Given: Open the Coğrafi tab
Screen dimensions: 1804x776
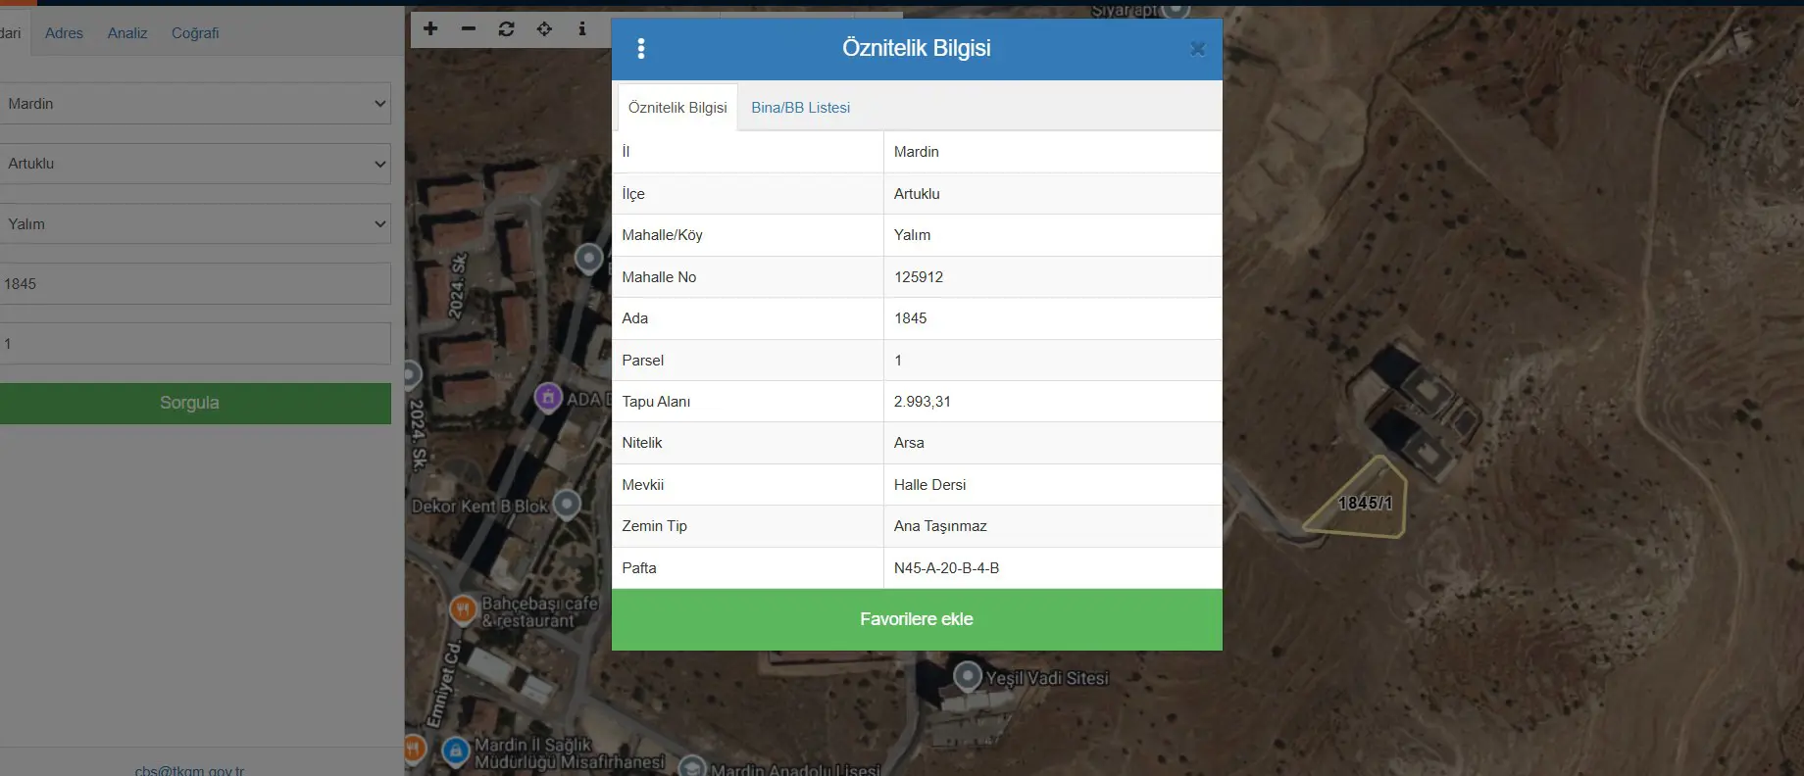Looking at the screenshot, I should tap(195, 33).
